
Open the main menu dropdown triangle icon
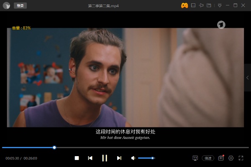tap(220, 5)
